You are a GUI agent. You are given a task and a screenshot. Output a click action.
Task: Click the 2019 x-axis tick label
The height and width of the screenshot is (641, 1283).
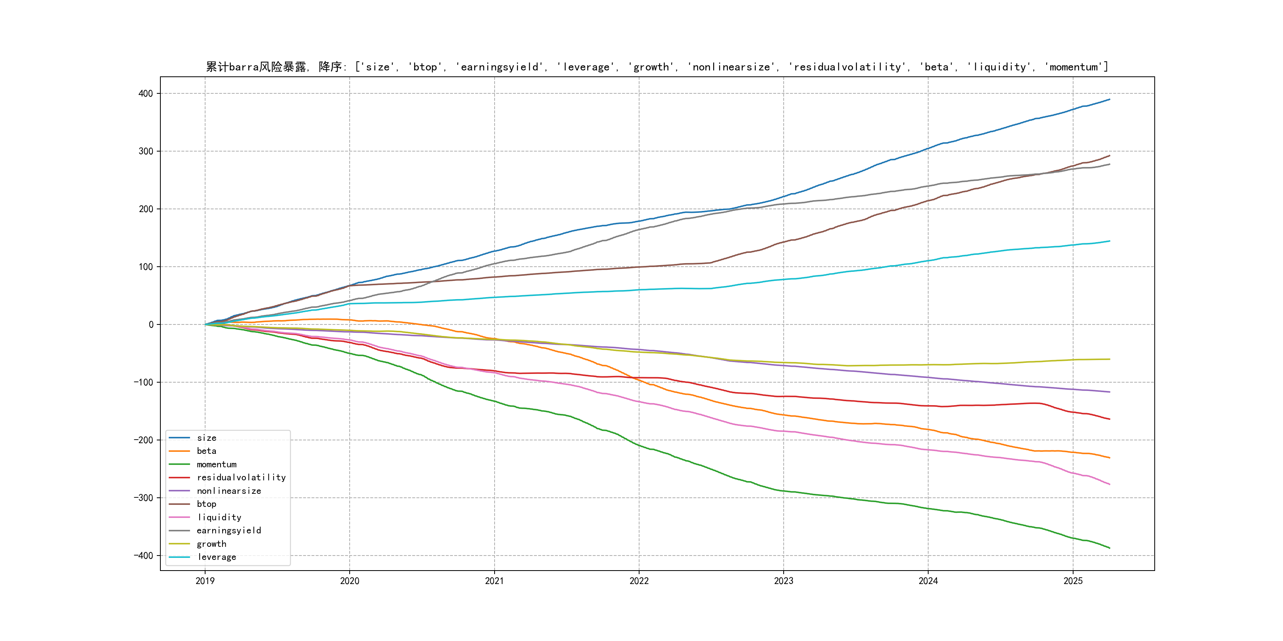pos(205,581)
